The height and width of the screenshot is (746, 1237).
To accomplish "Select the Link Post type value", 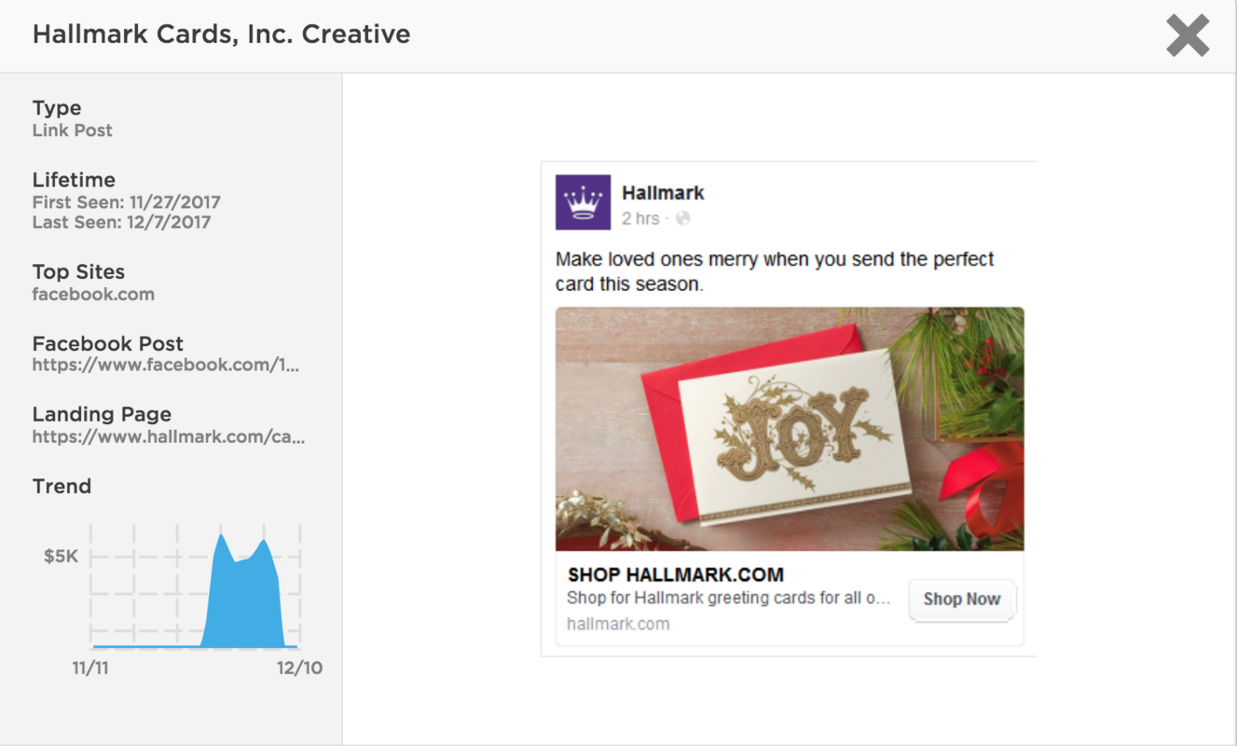I will [72, 130].
